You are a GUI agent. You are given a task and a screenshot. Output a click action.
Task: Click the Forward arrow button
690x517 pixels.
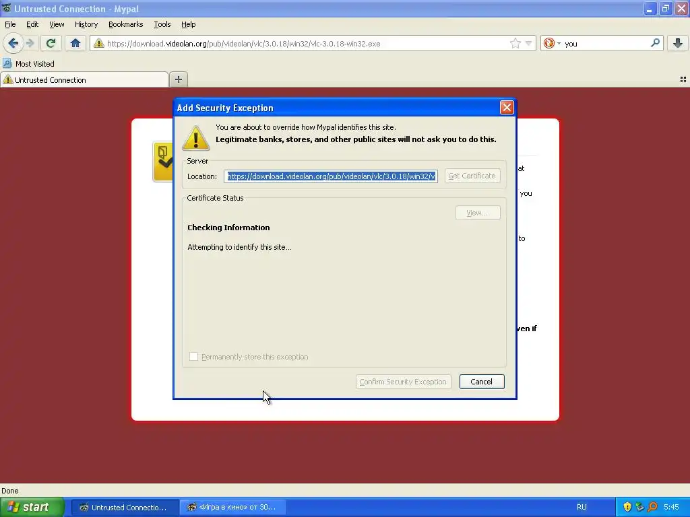pos(30,43)
